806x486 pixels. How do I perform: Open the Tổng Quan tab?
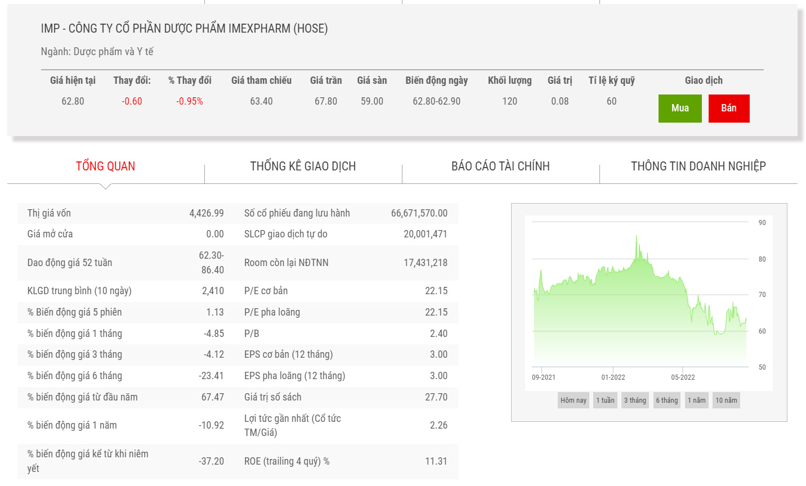click(105, 166)
